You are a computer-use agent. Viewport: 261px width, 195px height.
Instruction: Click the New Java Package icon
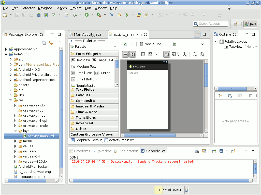coord(119,15)
